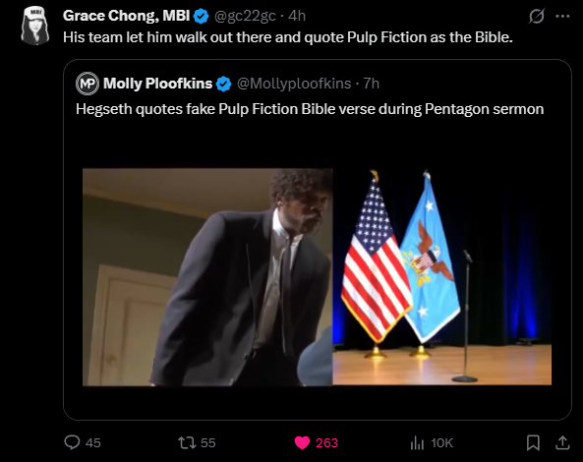This screenshot has width=583, height=462.
Task: Bookmark this post
Action: coord(533,442)
